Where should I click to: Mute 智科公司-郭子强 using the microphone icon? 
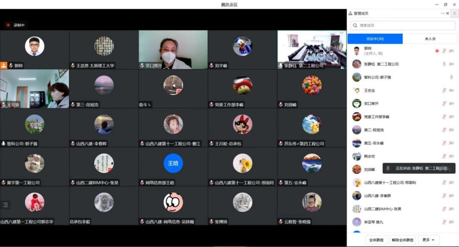451,77
